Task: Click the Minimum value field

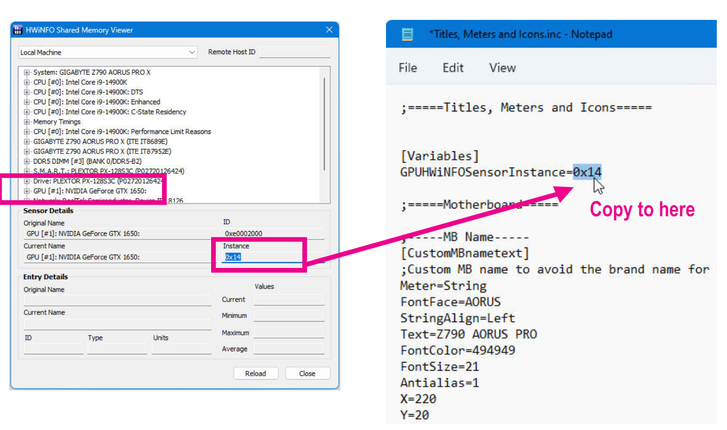Action: (x=289, y=316)
